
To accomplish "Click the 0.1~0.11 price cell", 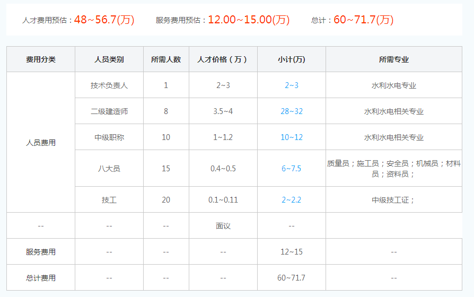I will (x=223, y=200).
